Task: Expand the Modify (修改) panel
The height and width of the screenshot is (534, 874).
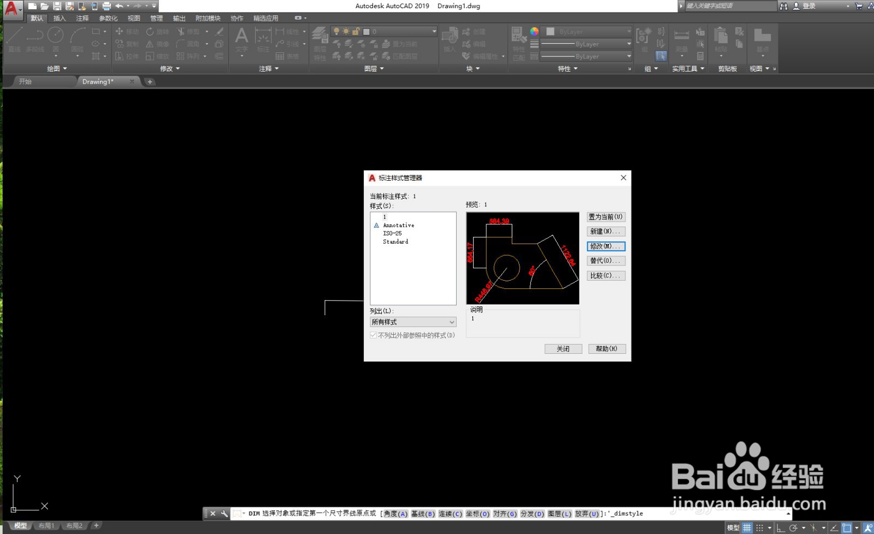Action: pyautogui.click(x=170, y=69)
